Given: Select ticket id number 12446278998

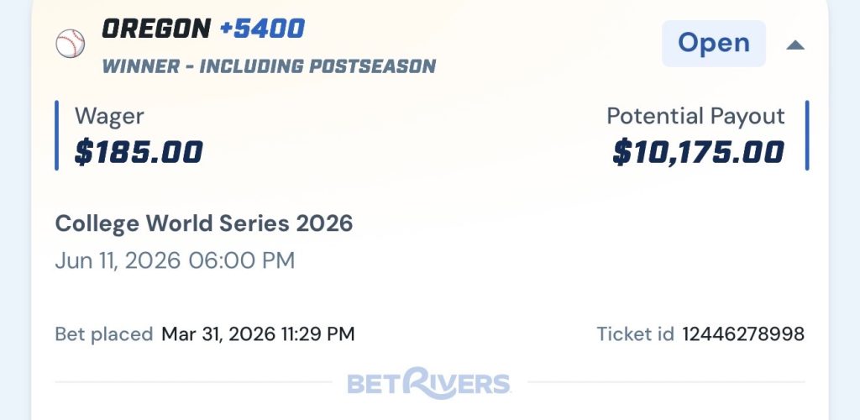Looking at the screenshot, I should [x=743, y=334].
